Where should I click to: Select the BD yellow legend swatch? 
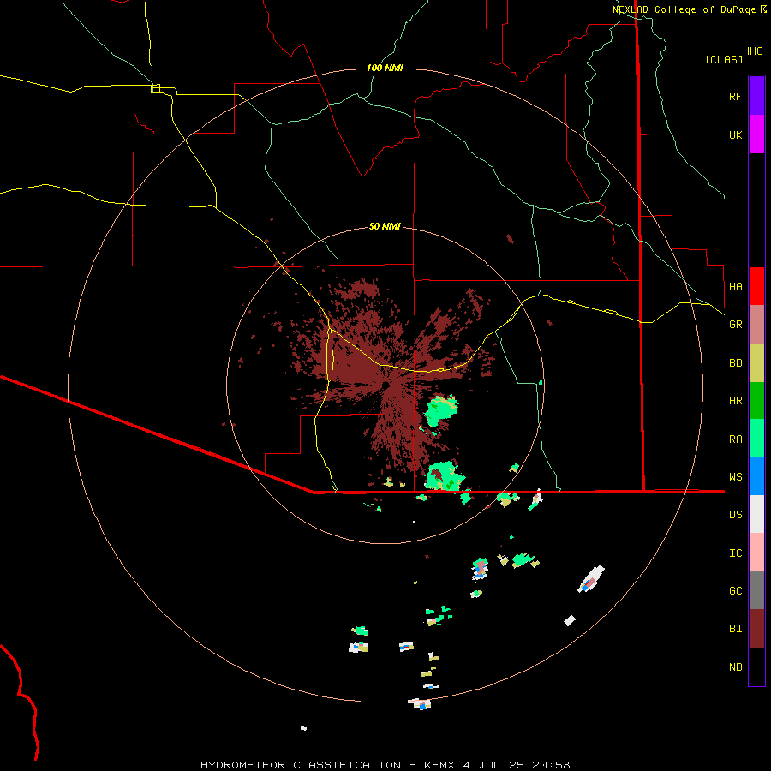(x=756, y=363)
